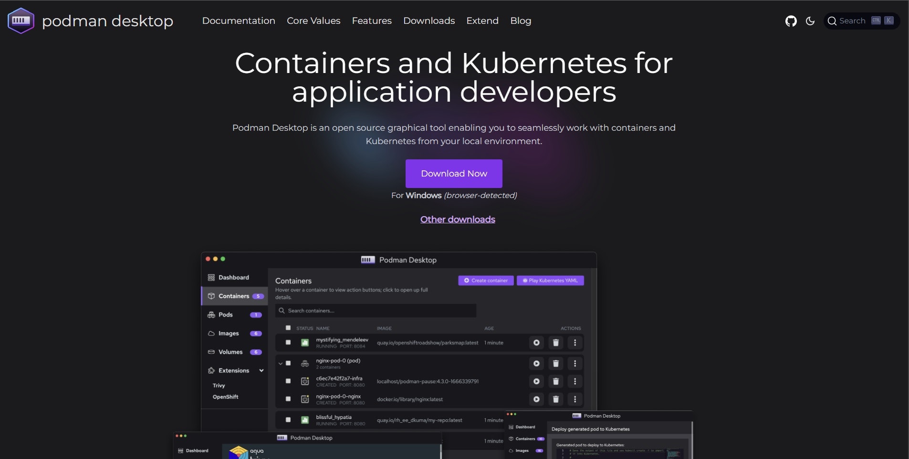
Task: Select Dashboard in the Kubernetes preview window sidebar
Action: (x=522, y=427)
